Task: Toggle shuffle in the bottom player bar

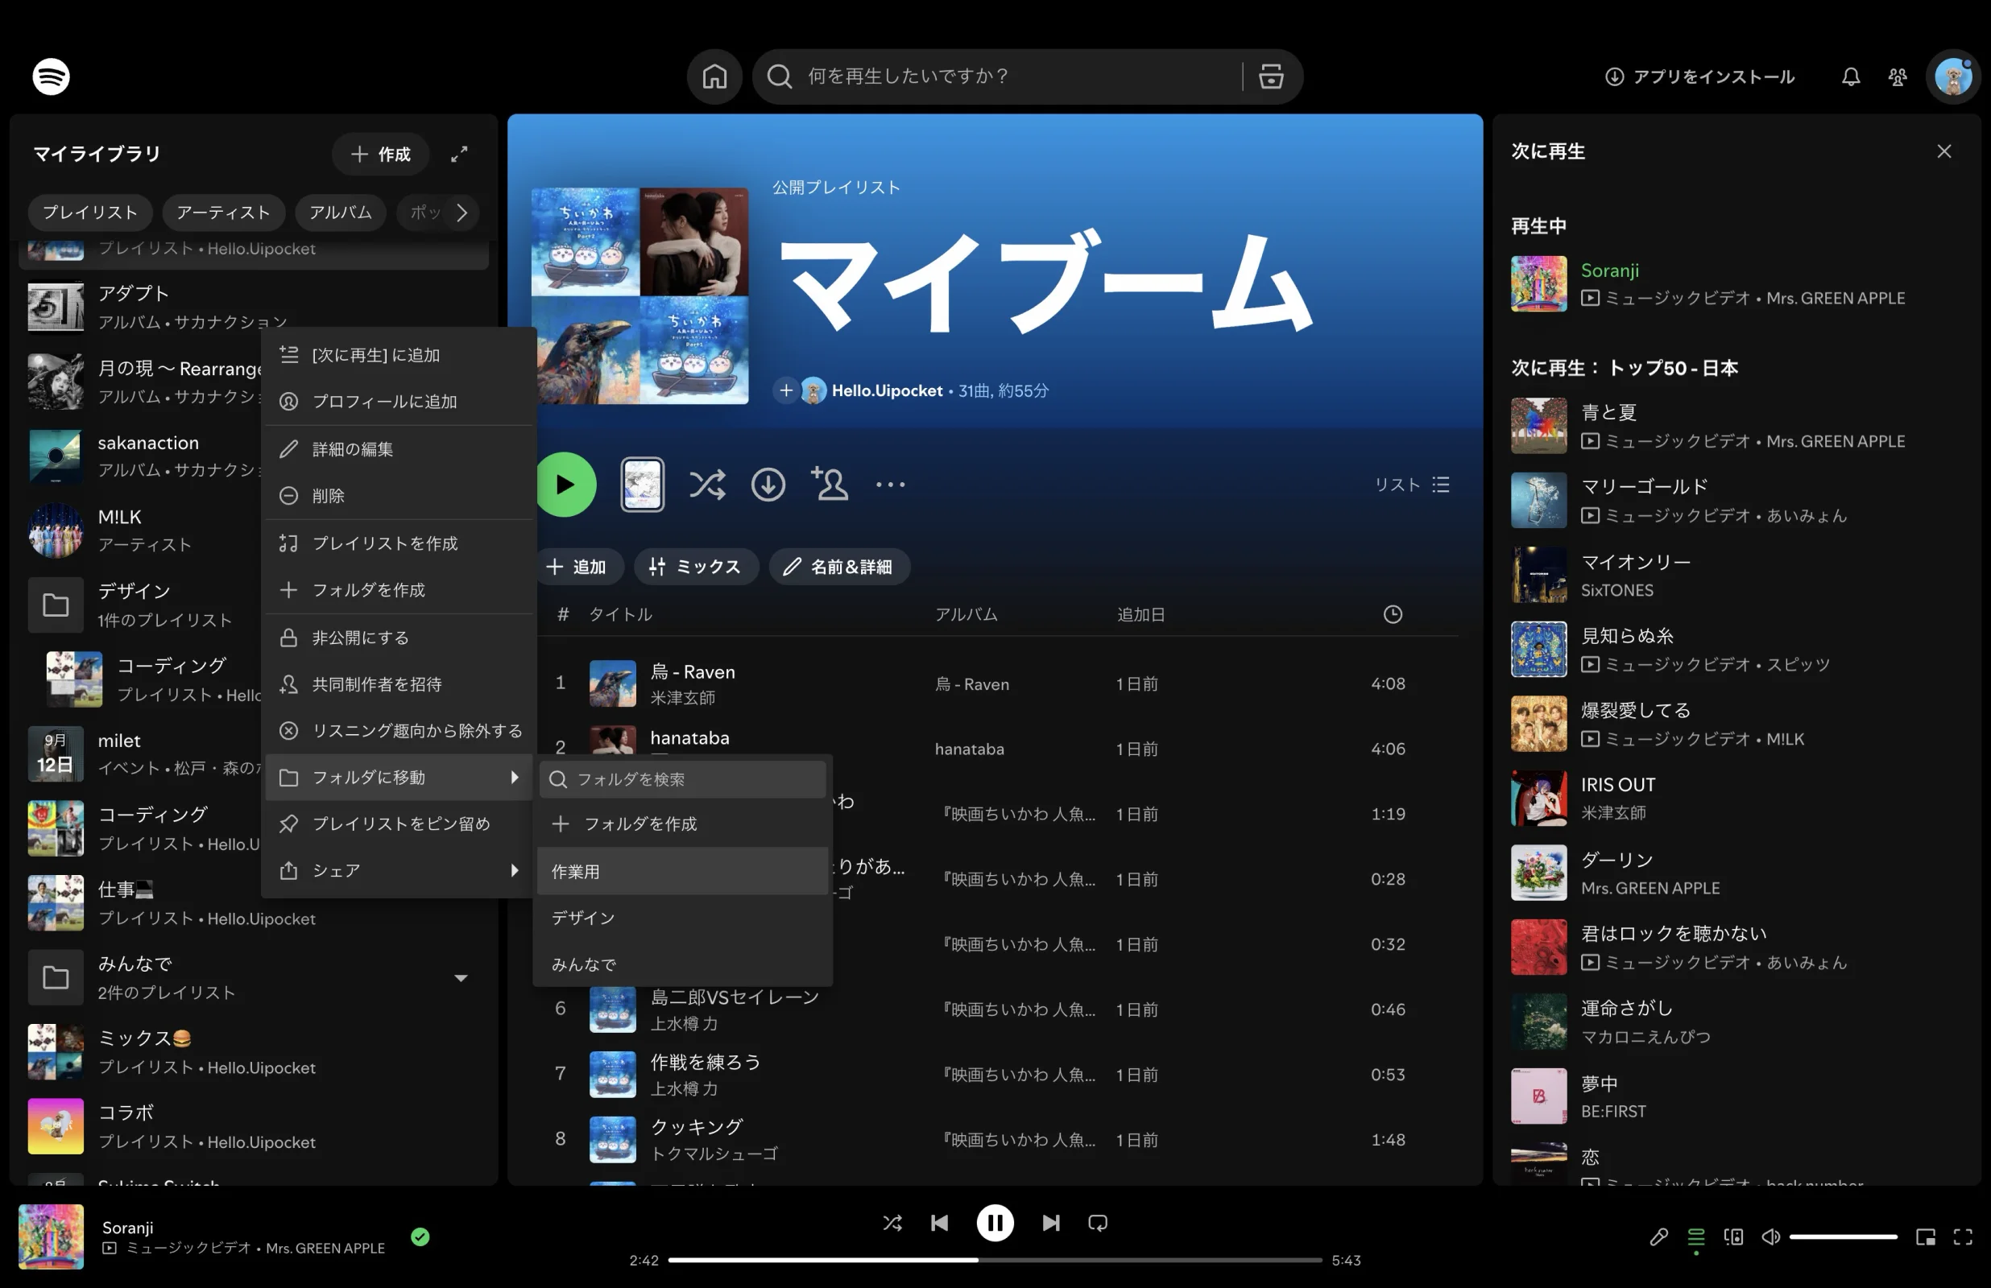Action: (x=892, y=1223)
